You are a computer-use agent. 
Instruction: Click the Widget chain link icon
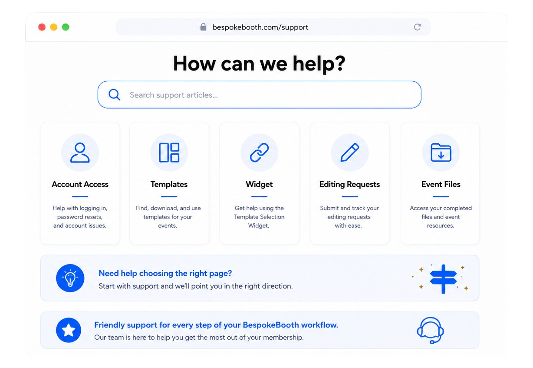[x=259, y=153]
